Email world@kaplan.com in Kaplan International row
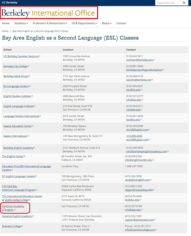Viewport: 191px width, 236px height. click(137, 140)
